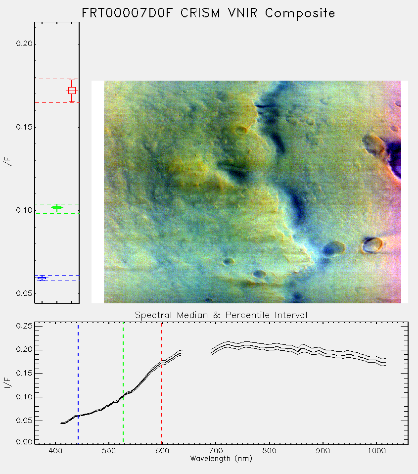Click the red box marker in I/F panel
The width and height of the screenshot is (418, 474).
[72, 91]
